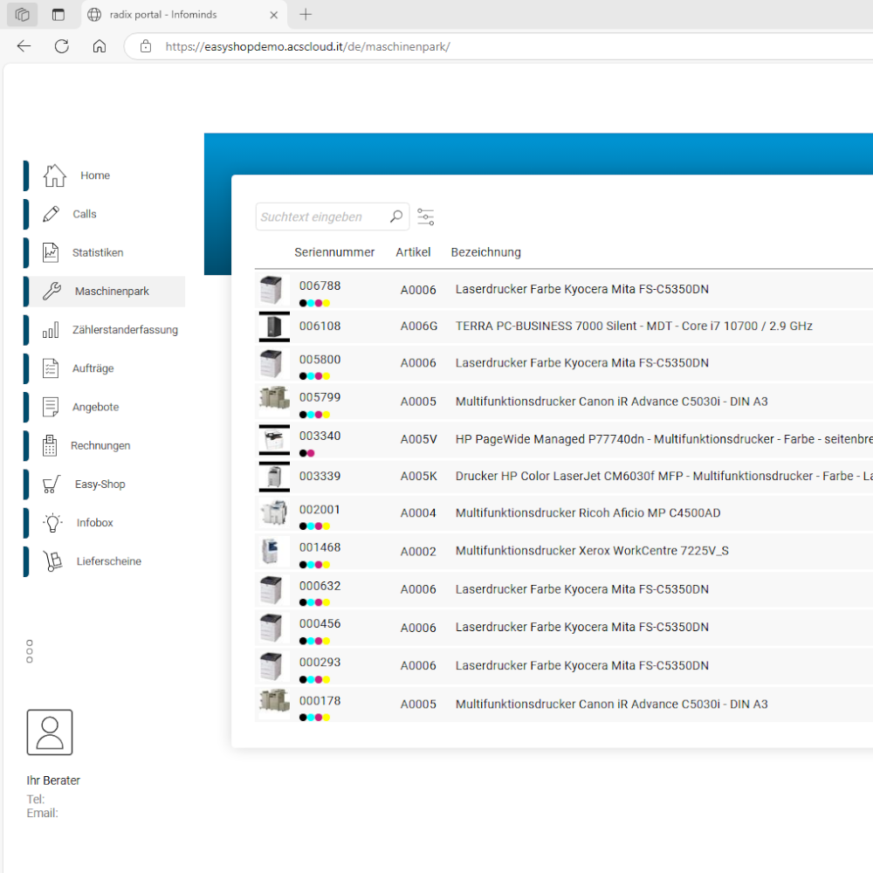Open the Rechnungen calculator icon
The height and width of the screenshot is (873, 873).
coord(50,445)
